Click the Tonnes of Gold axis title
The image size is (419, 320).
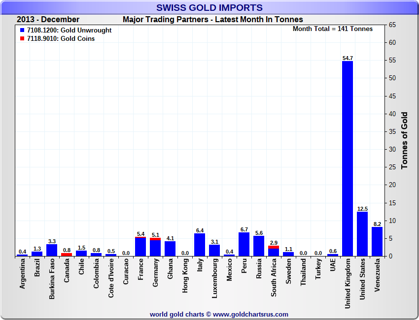404,140
